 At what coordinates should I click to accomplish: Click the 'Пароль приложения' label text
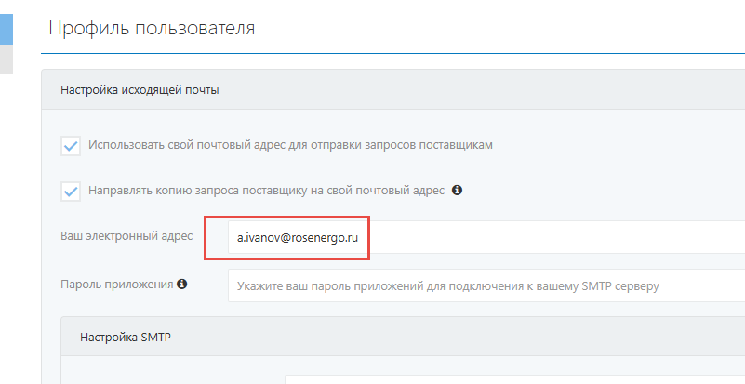pyautogui.click(x=116, y=285)
